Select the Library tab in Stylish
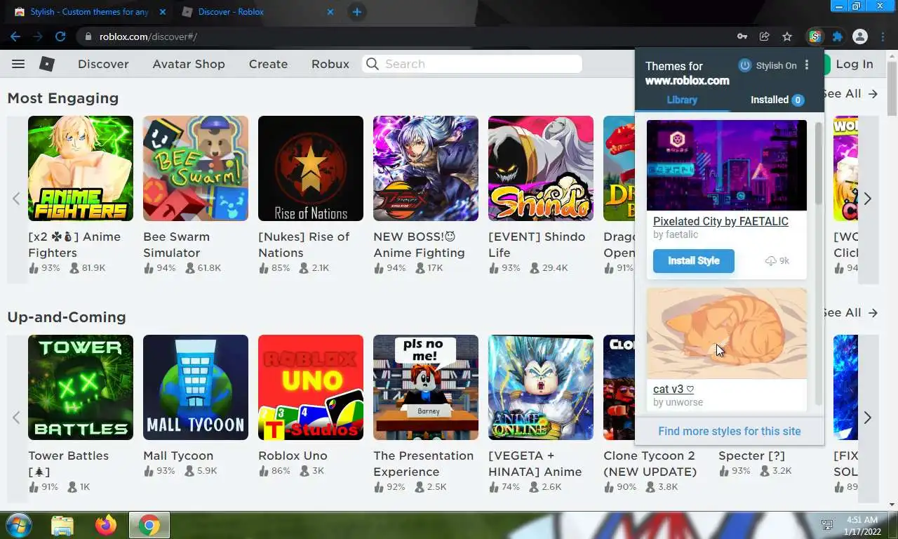This screenshot has height=539, width=898. [x=682, y=100]
